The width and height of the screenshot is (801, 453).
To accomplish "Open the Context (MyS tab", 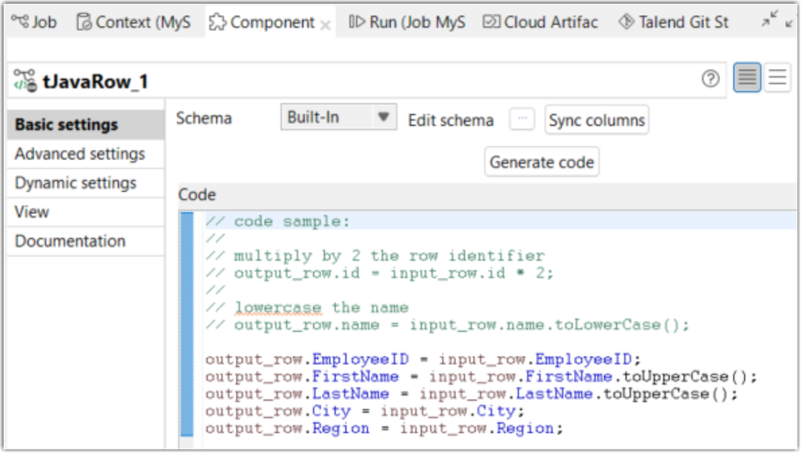I will pos(133,22).
